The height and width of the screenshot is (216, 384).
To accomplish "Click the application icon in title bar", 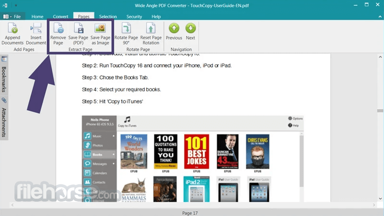I will 5,5.
